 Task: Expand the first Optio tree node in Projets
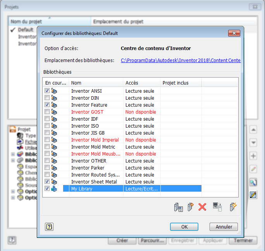(13, 191)
